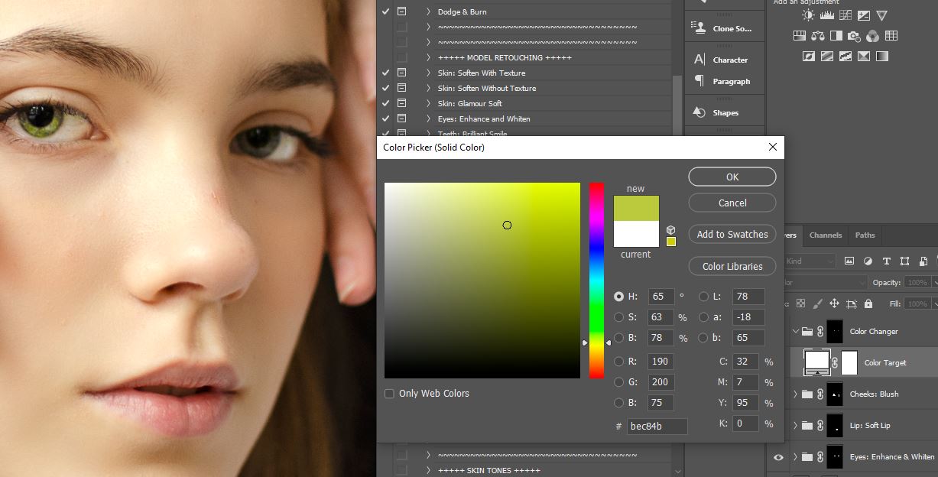Add a Curves adjustment
This screenshot has height=477, width=938.
[845, 15]
